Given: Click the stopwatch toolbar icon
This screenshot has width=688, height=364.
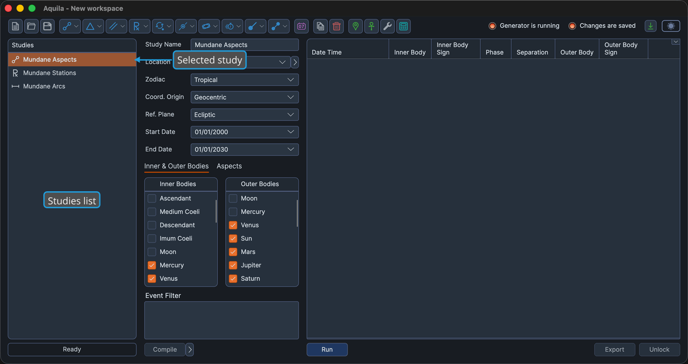Looking at the screenshot, I should pos(229,26).
